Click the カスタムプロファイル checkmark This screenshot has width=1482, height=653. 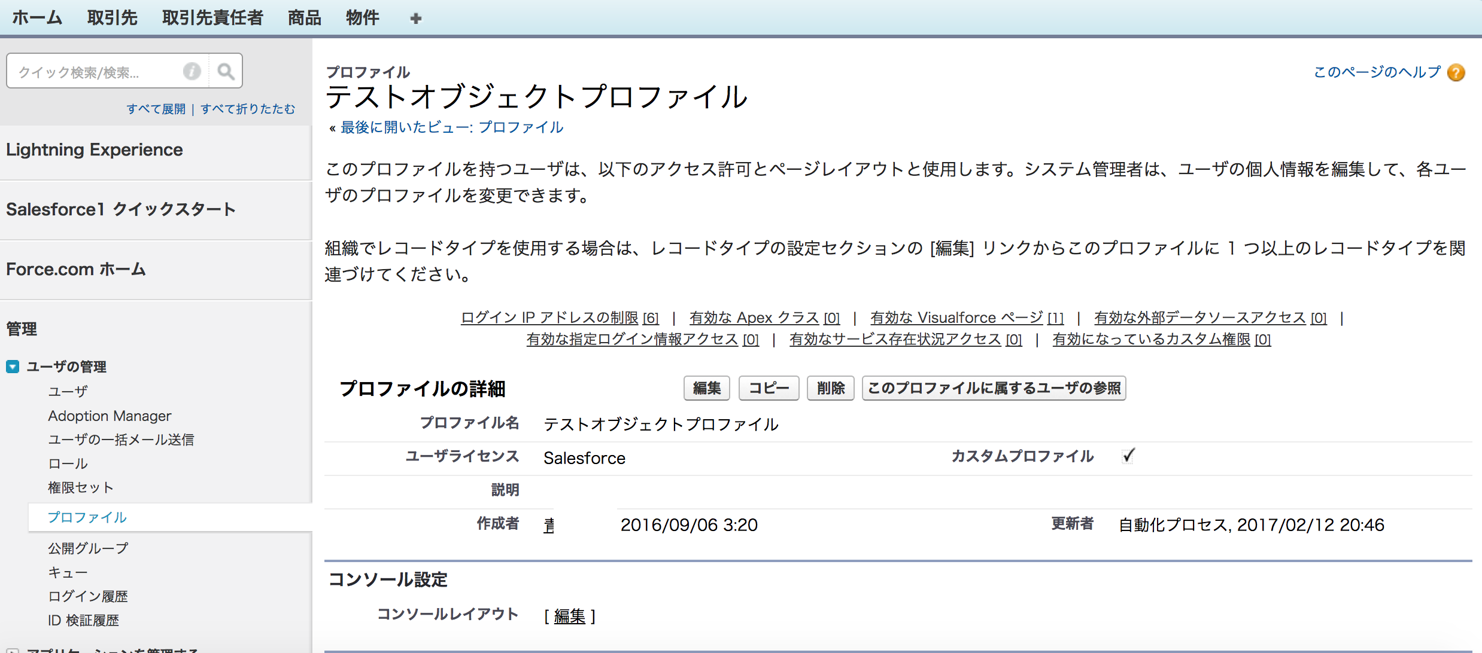[1128, 456]
